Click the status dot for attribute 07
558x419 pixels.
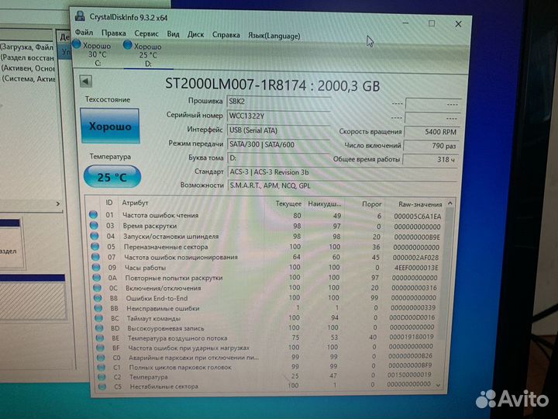(x=95, y=257)
